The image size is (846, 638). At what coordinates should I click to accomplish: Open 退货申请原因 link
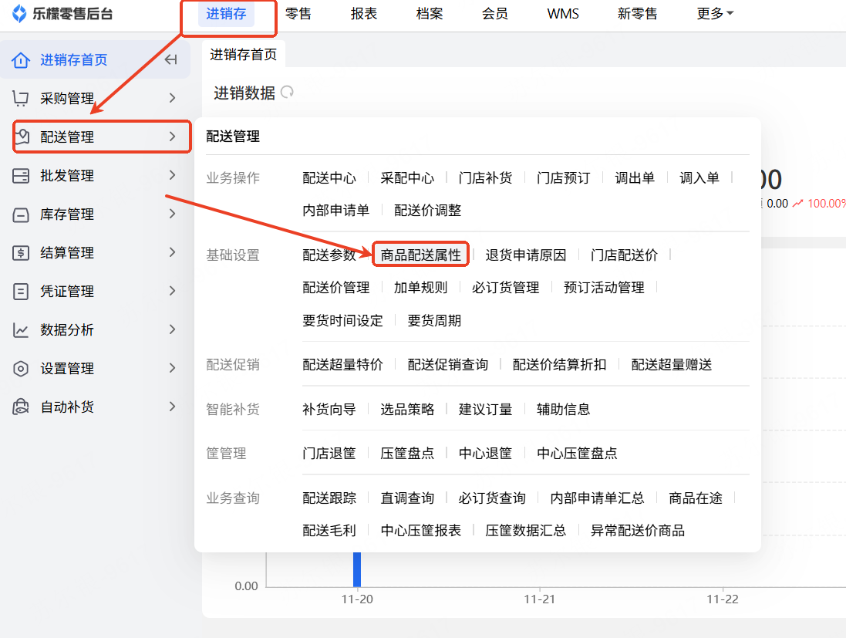(x=525, y=255)
